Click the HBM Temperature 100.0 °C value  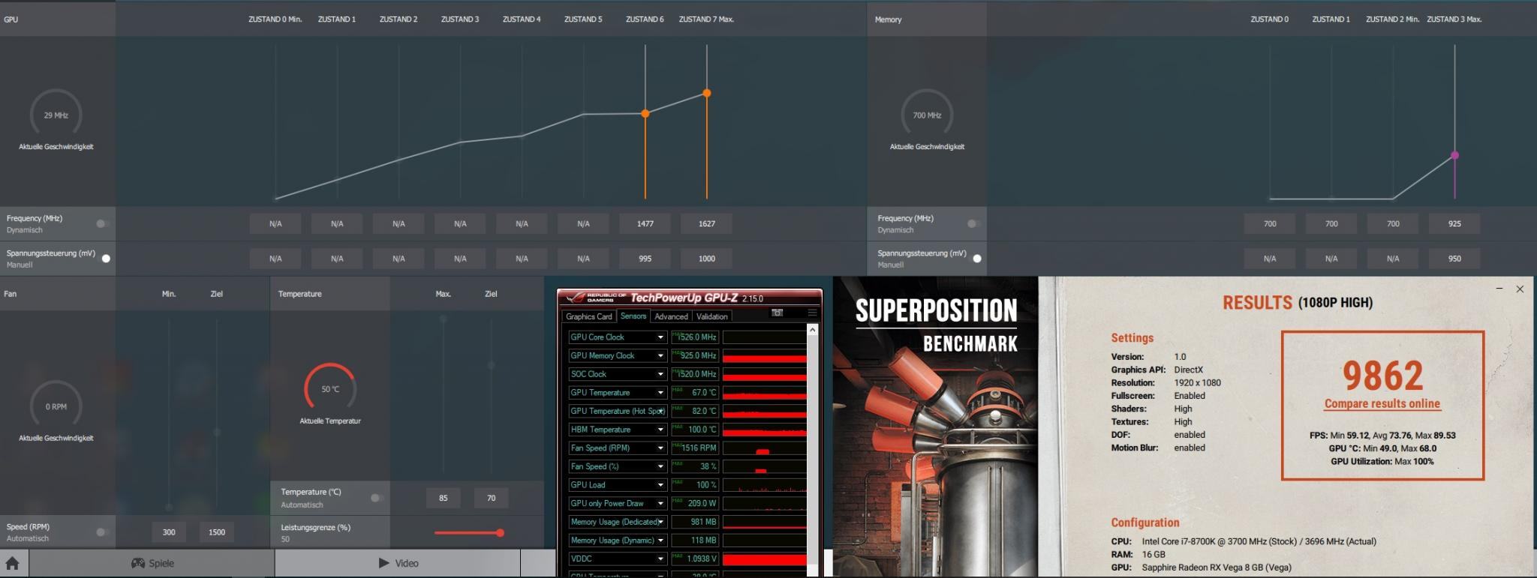[x=695, y=430]
